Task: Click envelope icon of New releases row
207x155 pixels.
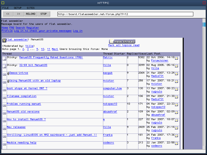Action: pos(4,129)
